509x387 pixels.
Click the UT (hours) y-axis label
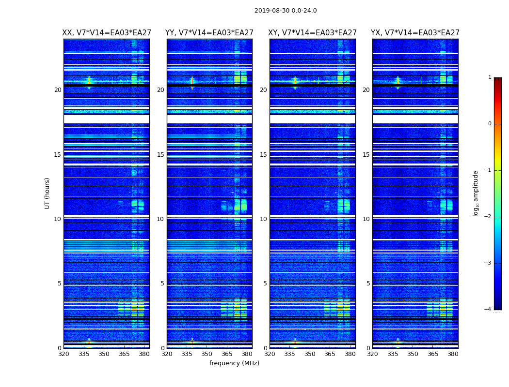pyautogui.click(x=48, y=193)
